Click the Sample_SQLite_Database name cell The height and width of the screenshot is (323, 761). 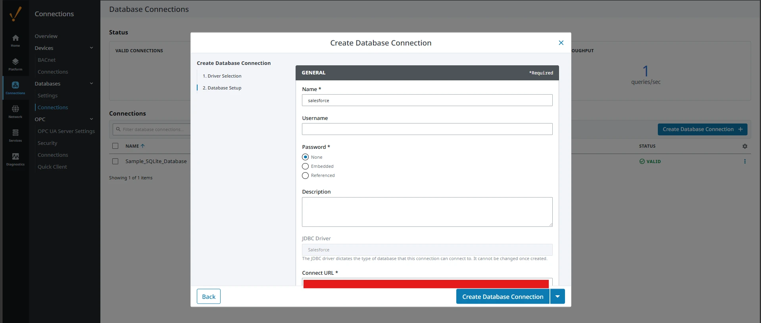156,161
